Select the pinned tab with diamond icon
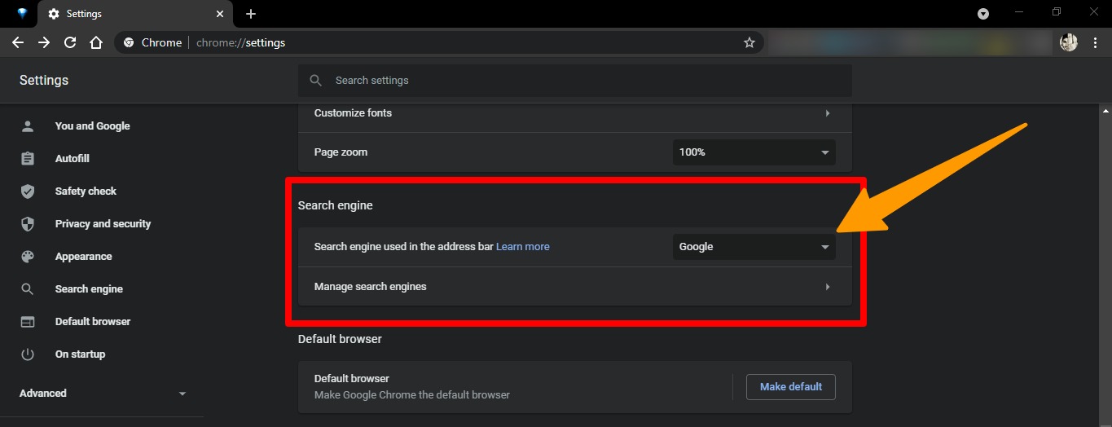This screenshot has width=1112, height=427. [x=22, y=14]
